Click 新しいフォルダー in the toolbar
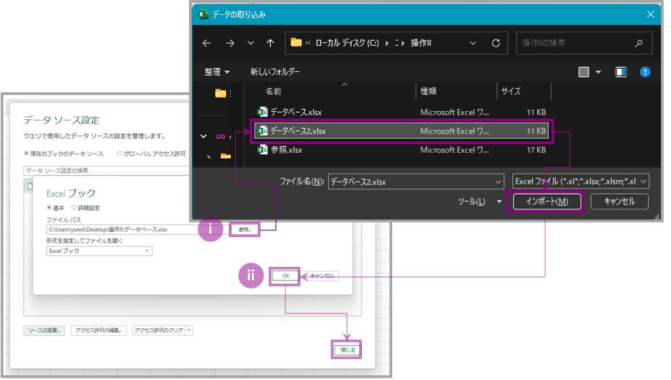The height and width of the screenshot is (380, 671). tap(275, 72)
